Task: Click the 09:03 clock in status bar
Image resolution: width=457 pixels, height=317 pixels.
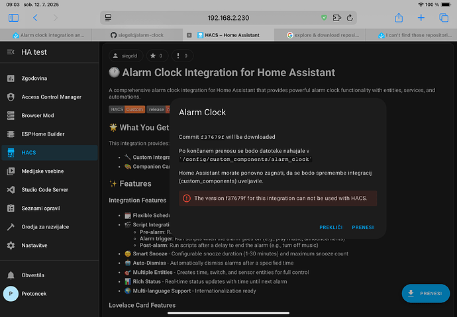Action: (13, 5)
